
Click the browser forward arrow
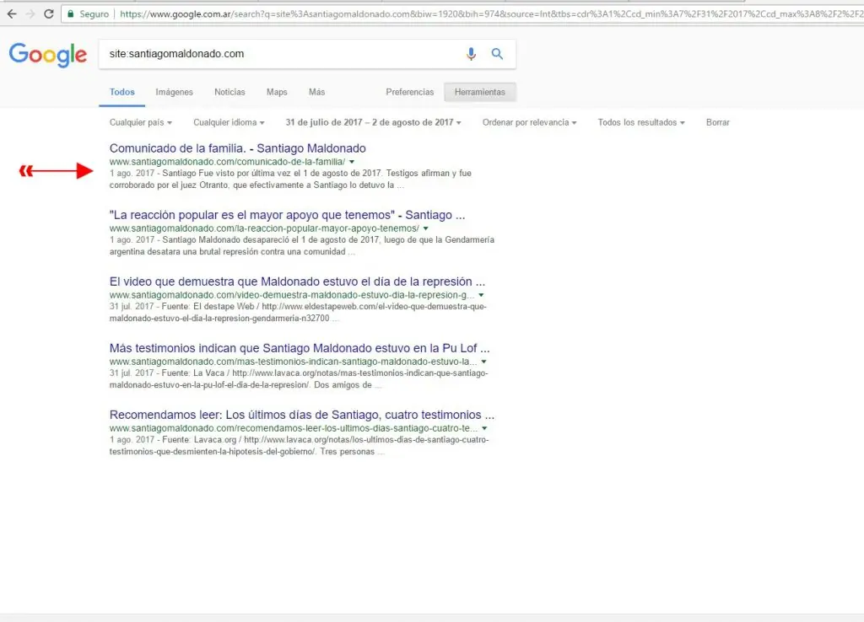[32, 13]
